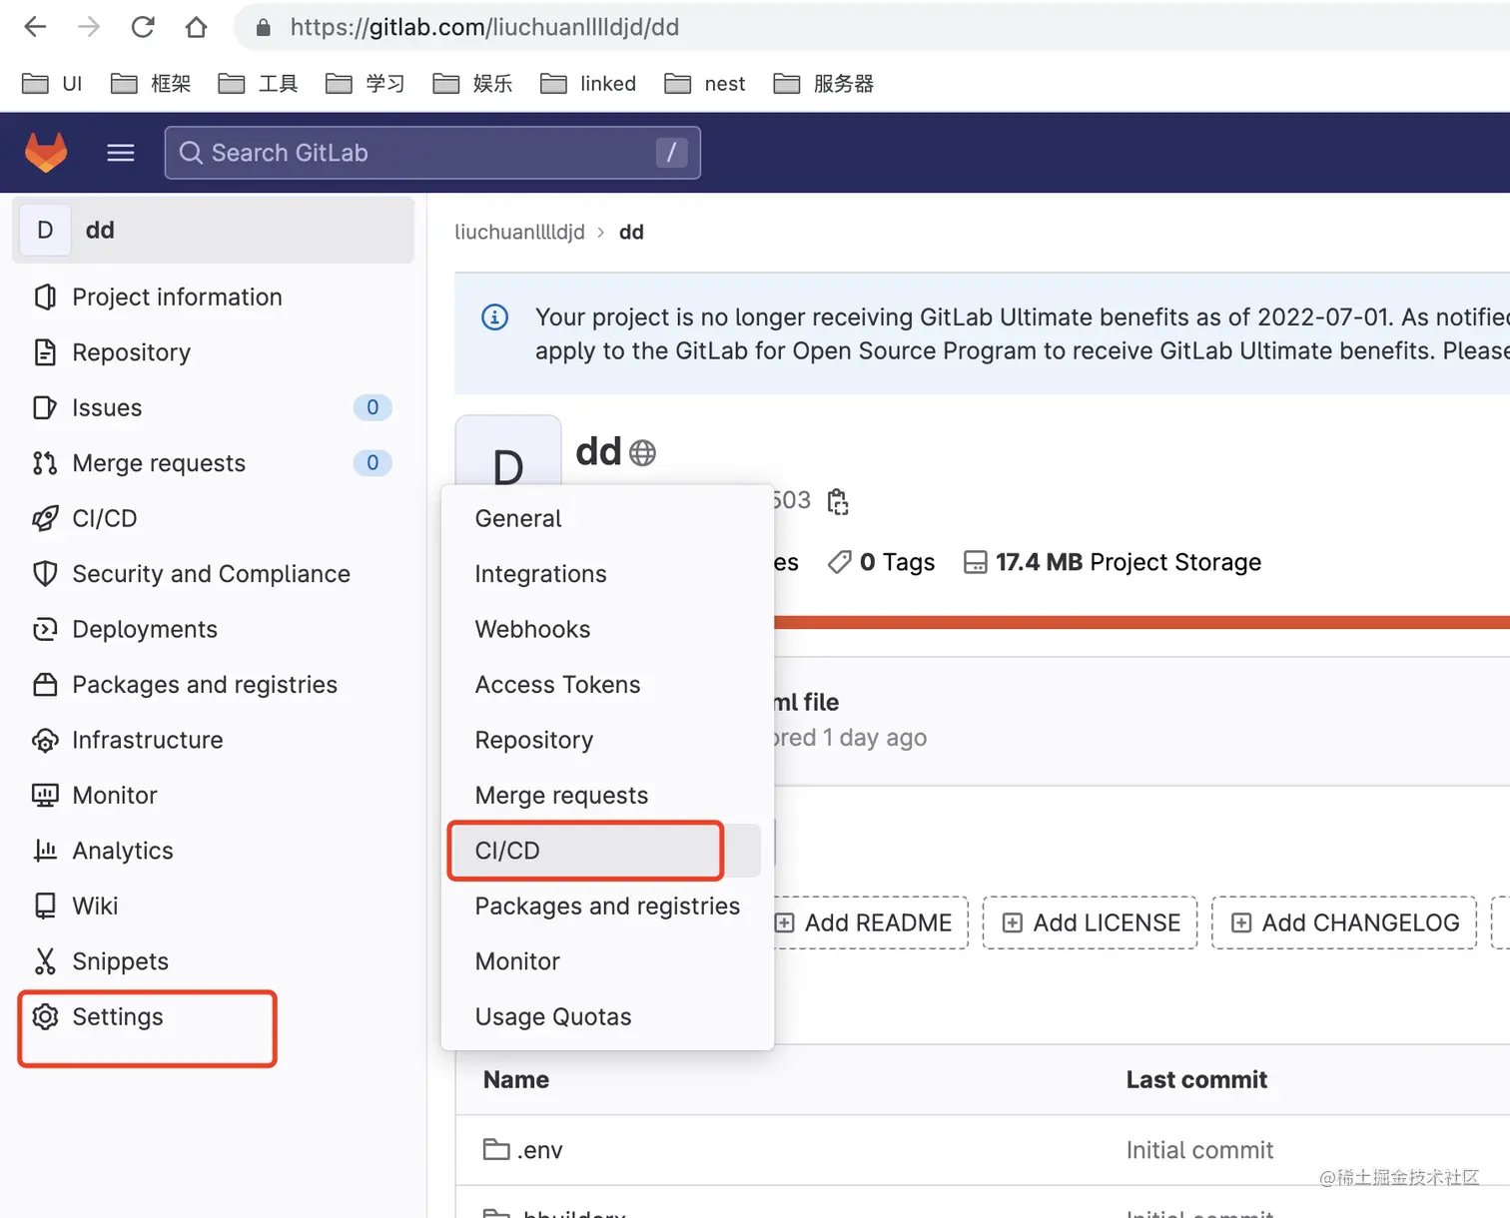Go to browser home page icon
The width and height of the screenshot is (1510, 1218).
[x=197, y=27]
